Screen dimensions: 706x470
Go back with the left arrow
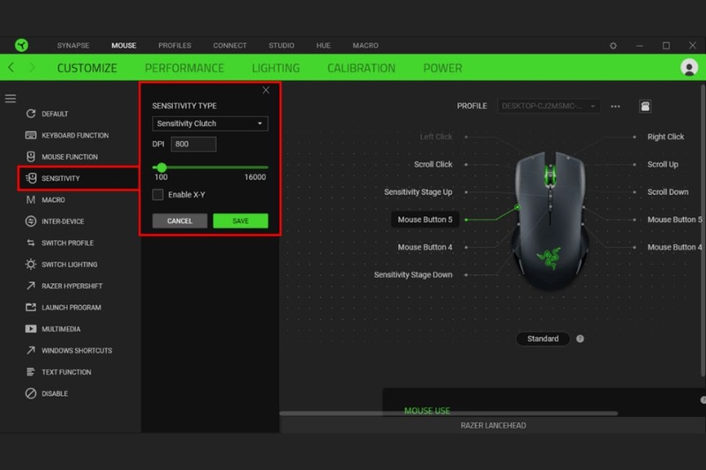[x=11, y=68]
